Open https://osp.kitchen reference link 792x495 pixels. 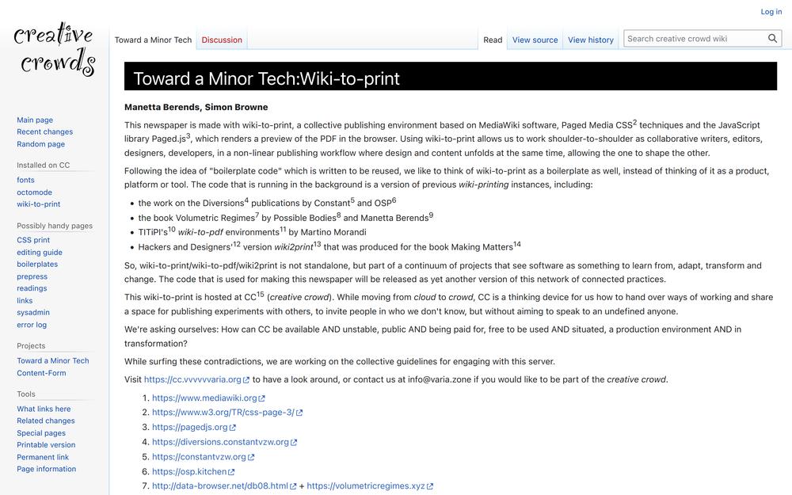pos(189,471)
